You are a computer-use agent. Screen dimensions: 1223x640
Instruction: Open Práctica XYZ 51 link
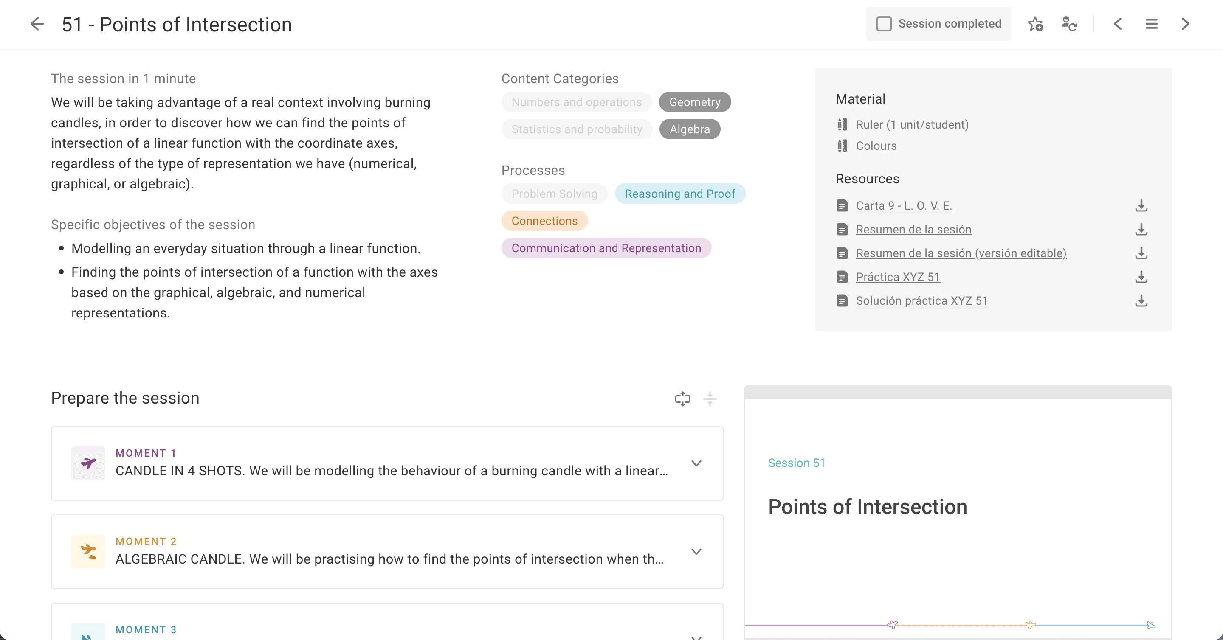pyautogui.click(x=897, y=277)
